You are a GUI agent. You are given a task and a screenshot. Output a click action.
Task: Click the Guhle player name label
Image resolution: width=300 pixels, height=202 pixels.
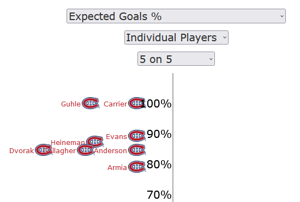click(71, 104)
